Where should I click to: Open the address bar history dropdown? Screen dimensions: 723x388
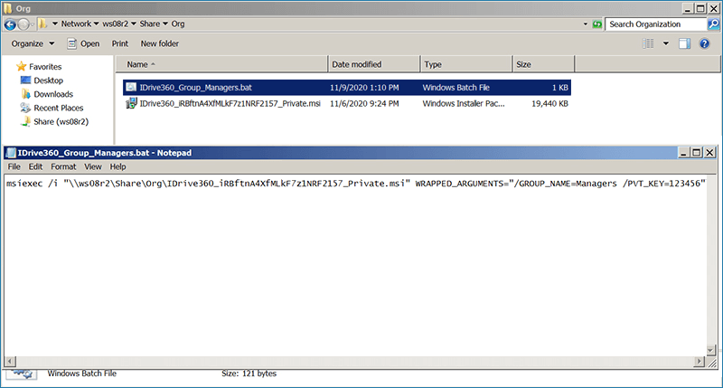pyautogui.click(x=586, y=24)
